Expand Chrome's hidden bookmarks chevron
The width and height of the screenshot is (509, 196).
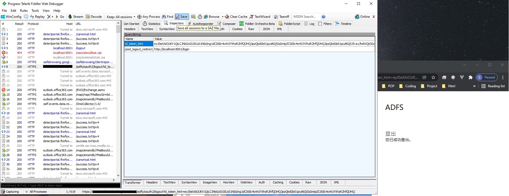point(474,86)
